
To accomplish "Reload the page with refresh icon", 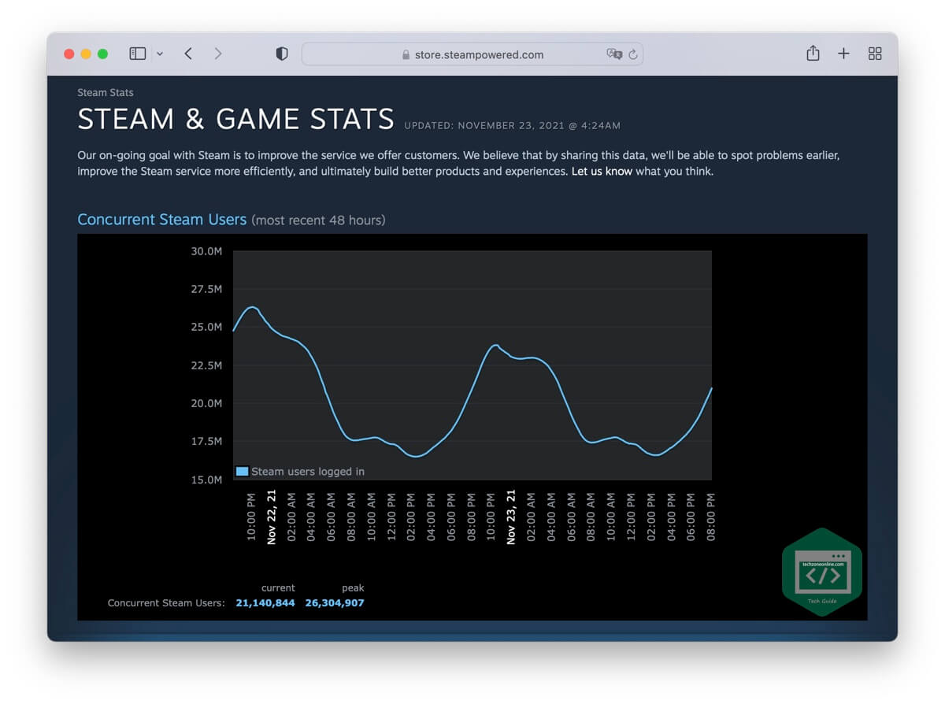I will click(633, 54).
